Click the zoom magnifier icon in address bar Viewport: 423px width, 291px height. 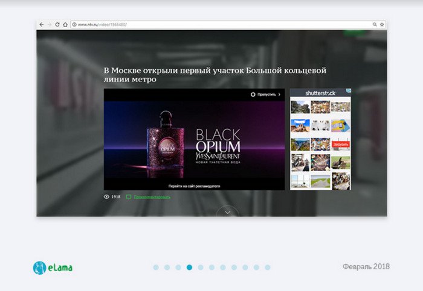coord(375,25)
